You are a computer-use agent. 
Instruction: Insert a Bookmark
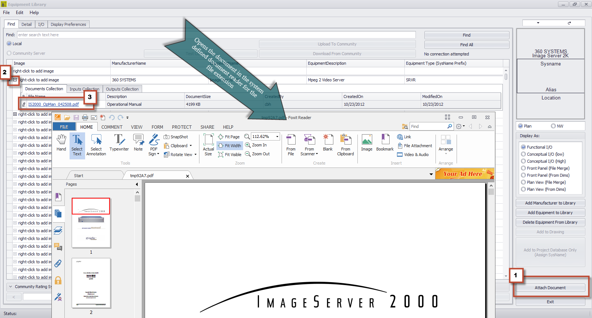[x=385, y=143]
